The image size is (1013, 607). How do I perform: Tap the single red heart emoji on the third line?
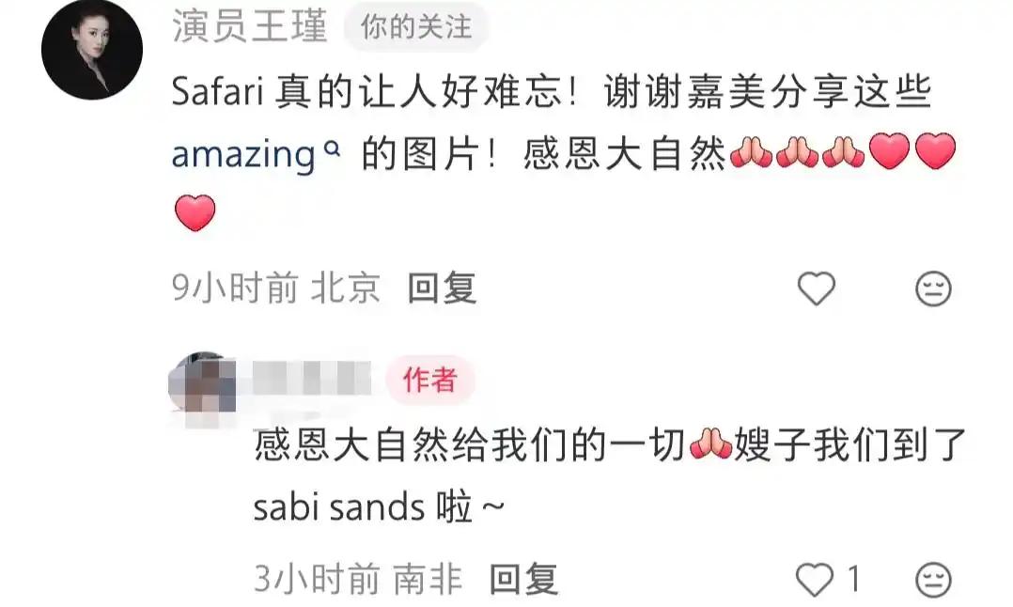(195, 213)
